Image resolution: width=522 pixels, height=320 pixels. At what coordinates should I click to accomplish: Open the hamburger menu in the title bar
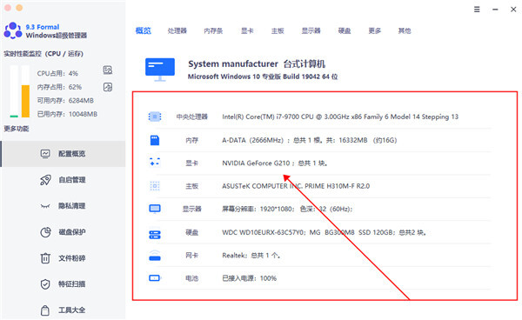[x=477, y=10]
